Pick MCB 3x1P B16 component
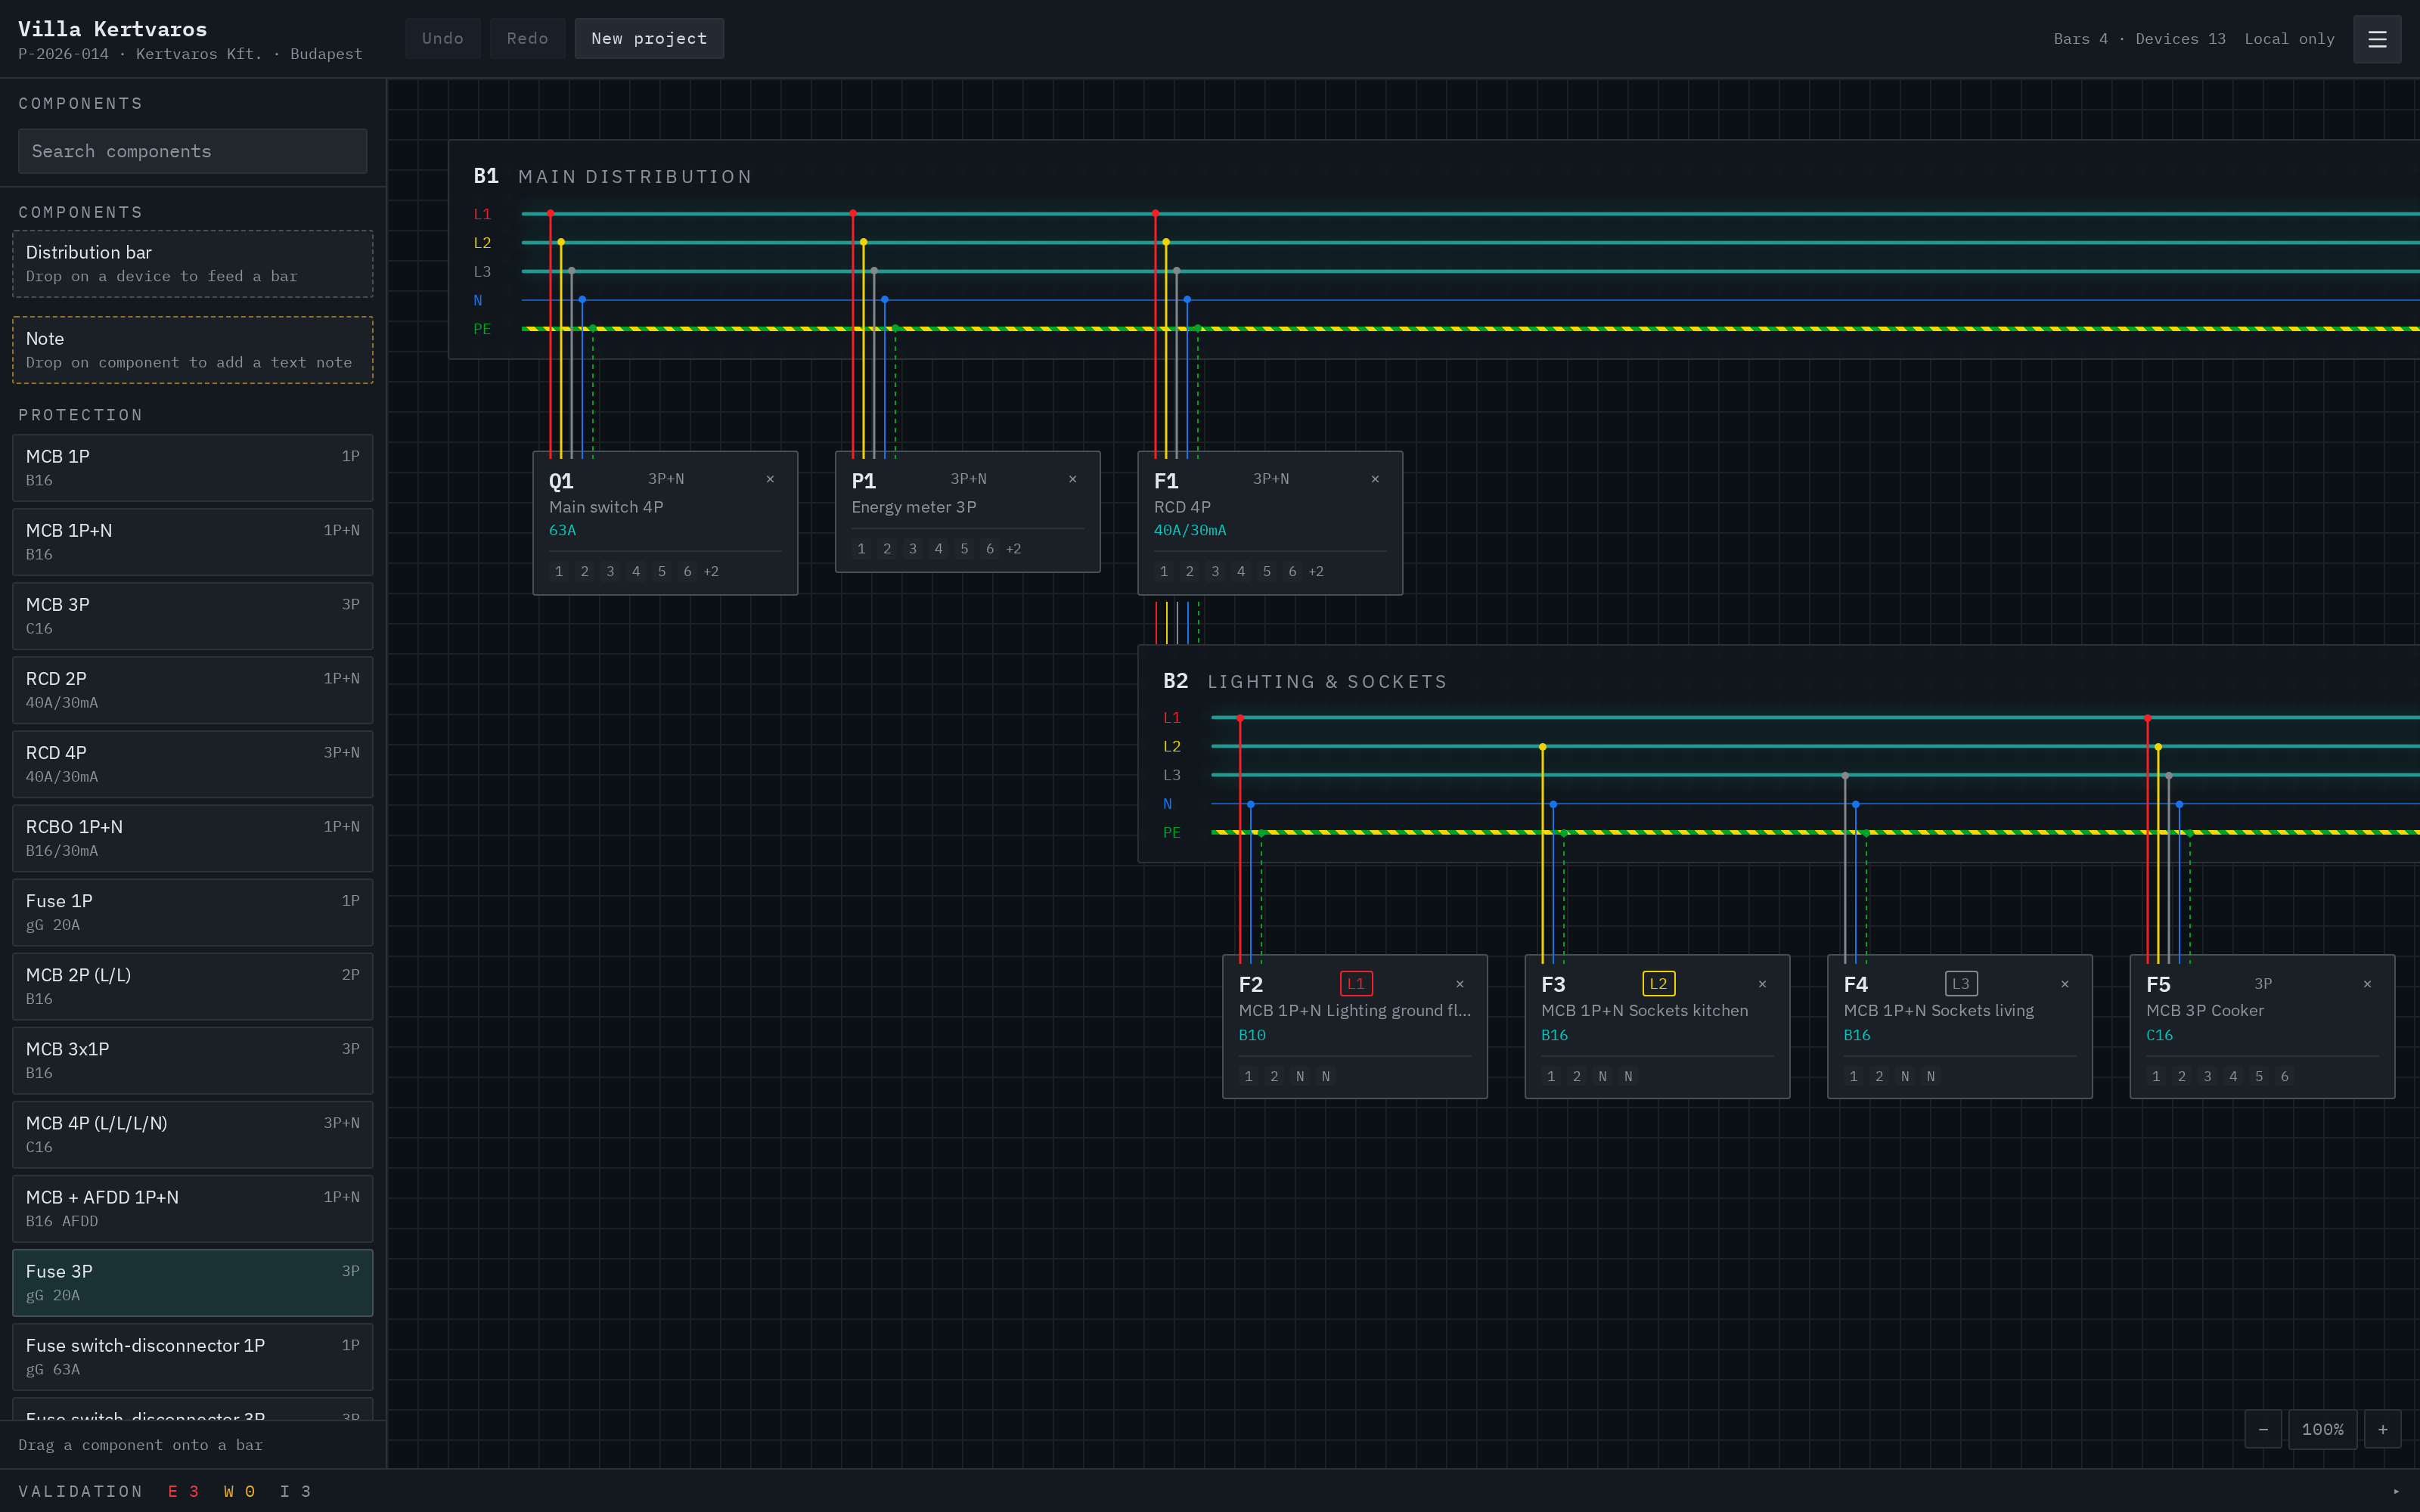 192,1060
